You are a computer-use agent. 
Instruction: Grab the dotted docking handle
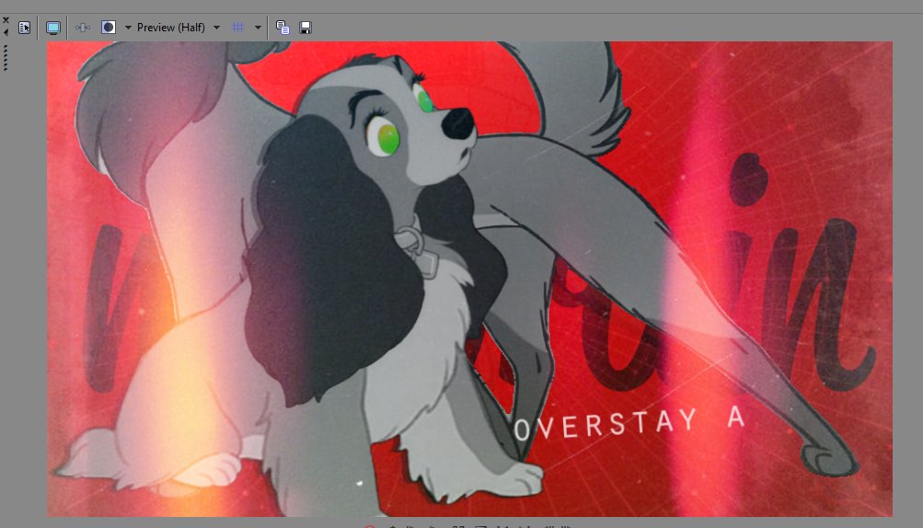coord(6,58)
